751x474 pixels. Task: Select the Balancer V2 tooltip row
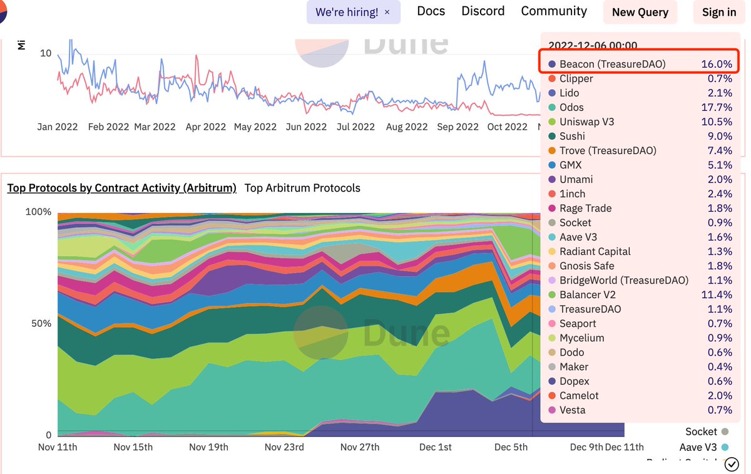(640, 294)
